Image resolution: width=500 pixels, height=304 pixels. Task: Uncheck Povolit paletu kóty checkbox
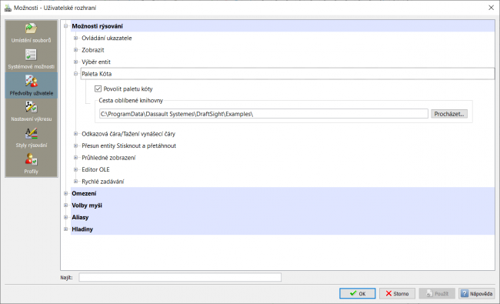click(98, 89)
